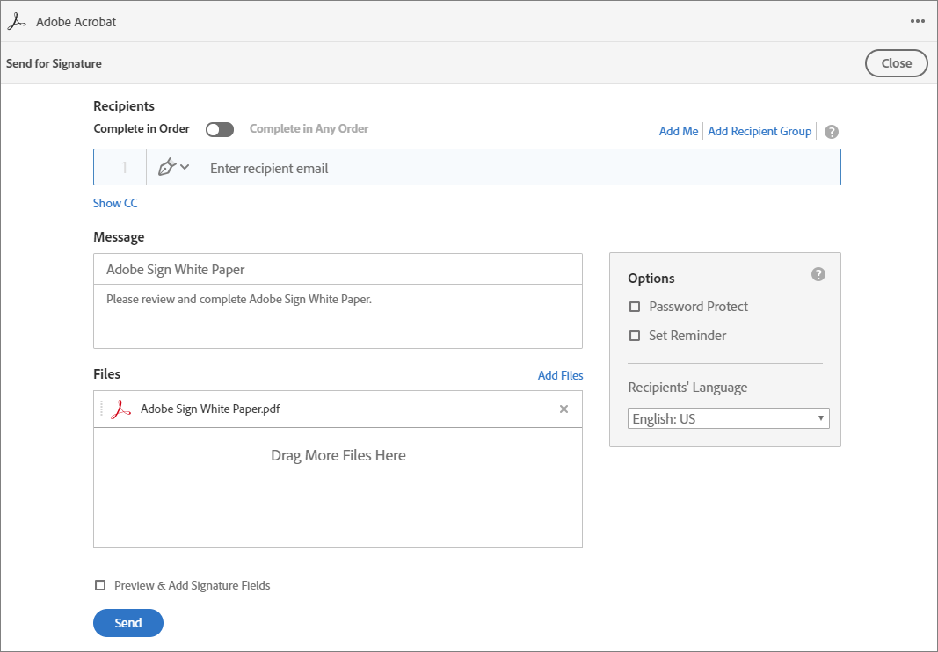Toggle the Complete in Order switch
Screen dimensions: 938x652
(x=220, y=129)
